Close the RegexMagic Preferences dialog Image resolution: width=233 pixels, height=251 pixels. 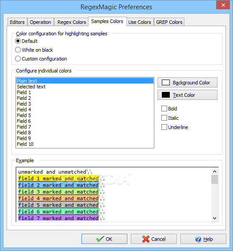click(223, 5)
